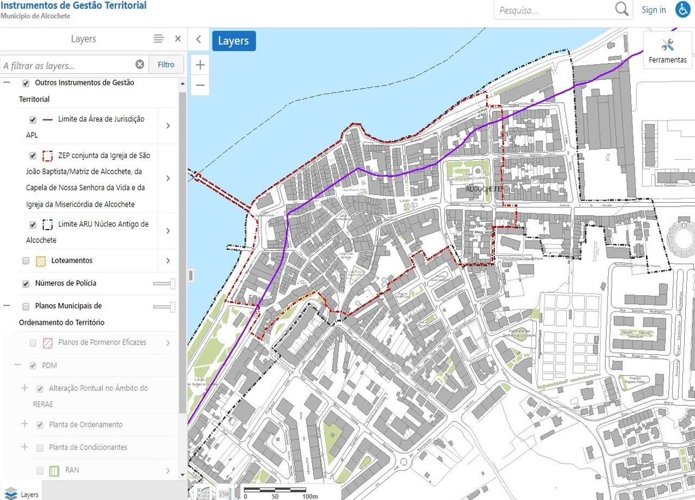Toggle the Limite ARU Núcleo Antigo checkbox
Image resolution: width=695 pixels, height=500 pixels.
[x=33, y=224]
